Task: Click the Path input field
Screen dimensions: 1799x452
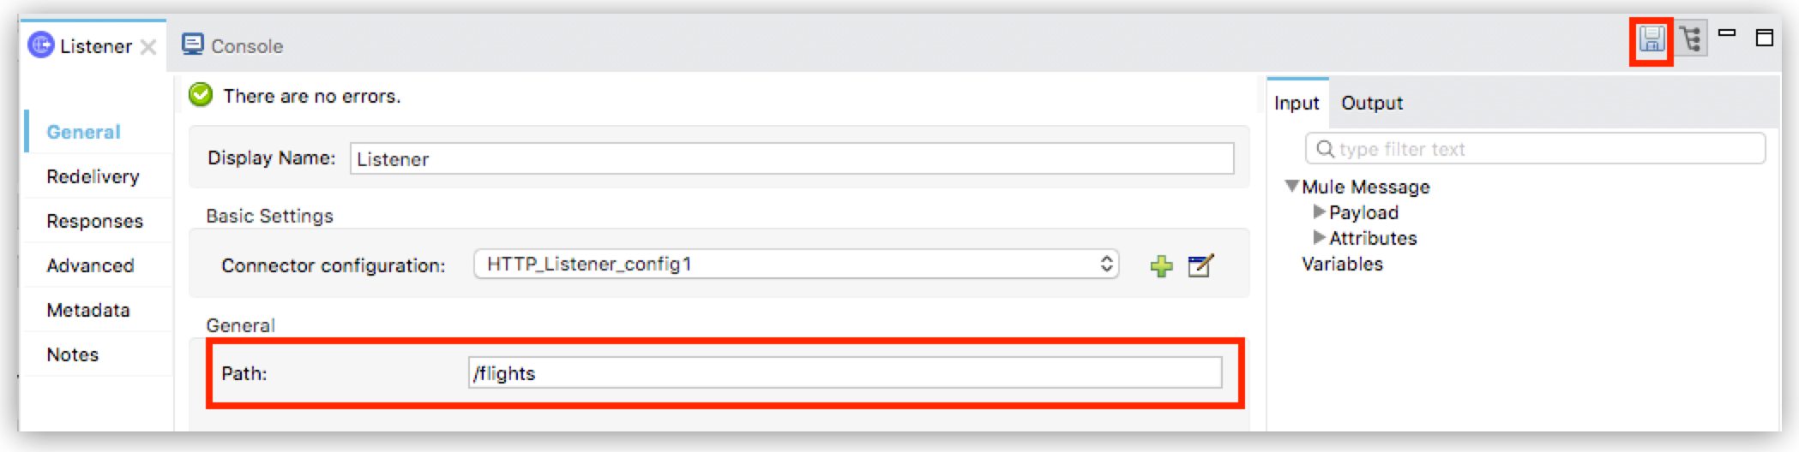Action: tap(845, 373)
